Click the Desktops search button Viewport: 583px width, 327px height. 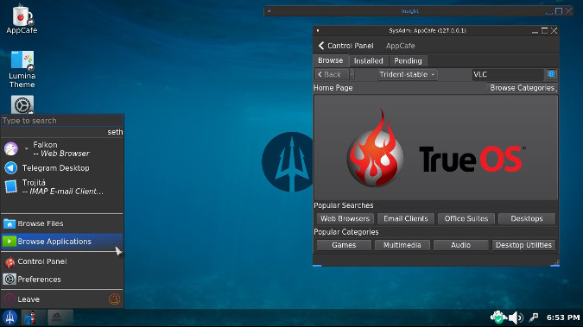527,218
